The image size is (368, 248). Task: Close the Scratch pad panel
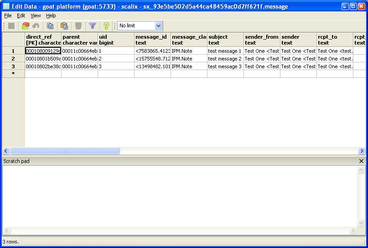(362, 161)
